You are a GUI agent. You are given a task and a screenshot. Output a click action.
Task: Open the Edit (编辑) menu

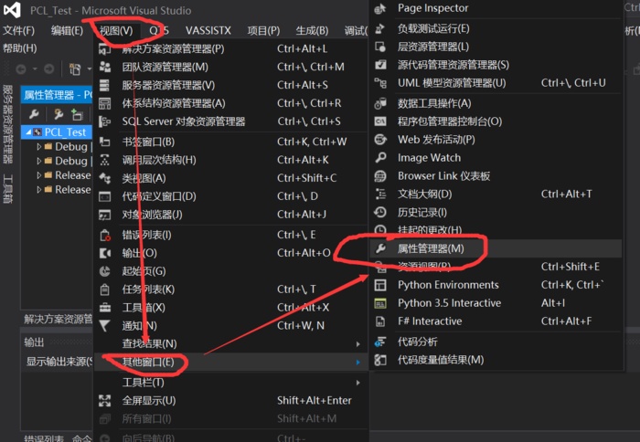pyautogui.click(x=68, y=30)
